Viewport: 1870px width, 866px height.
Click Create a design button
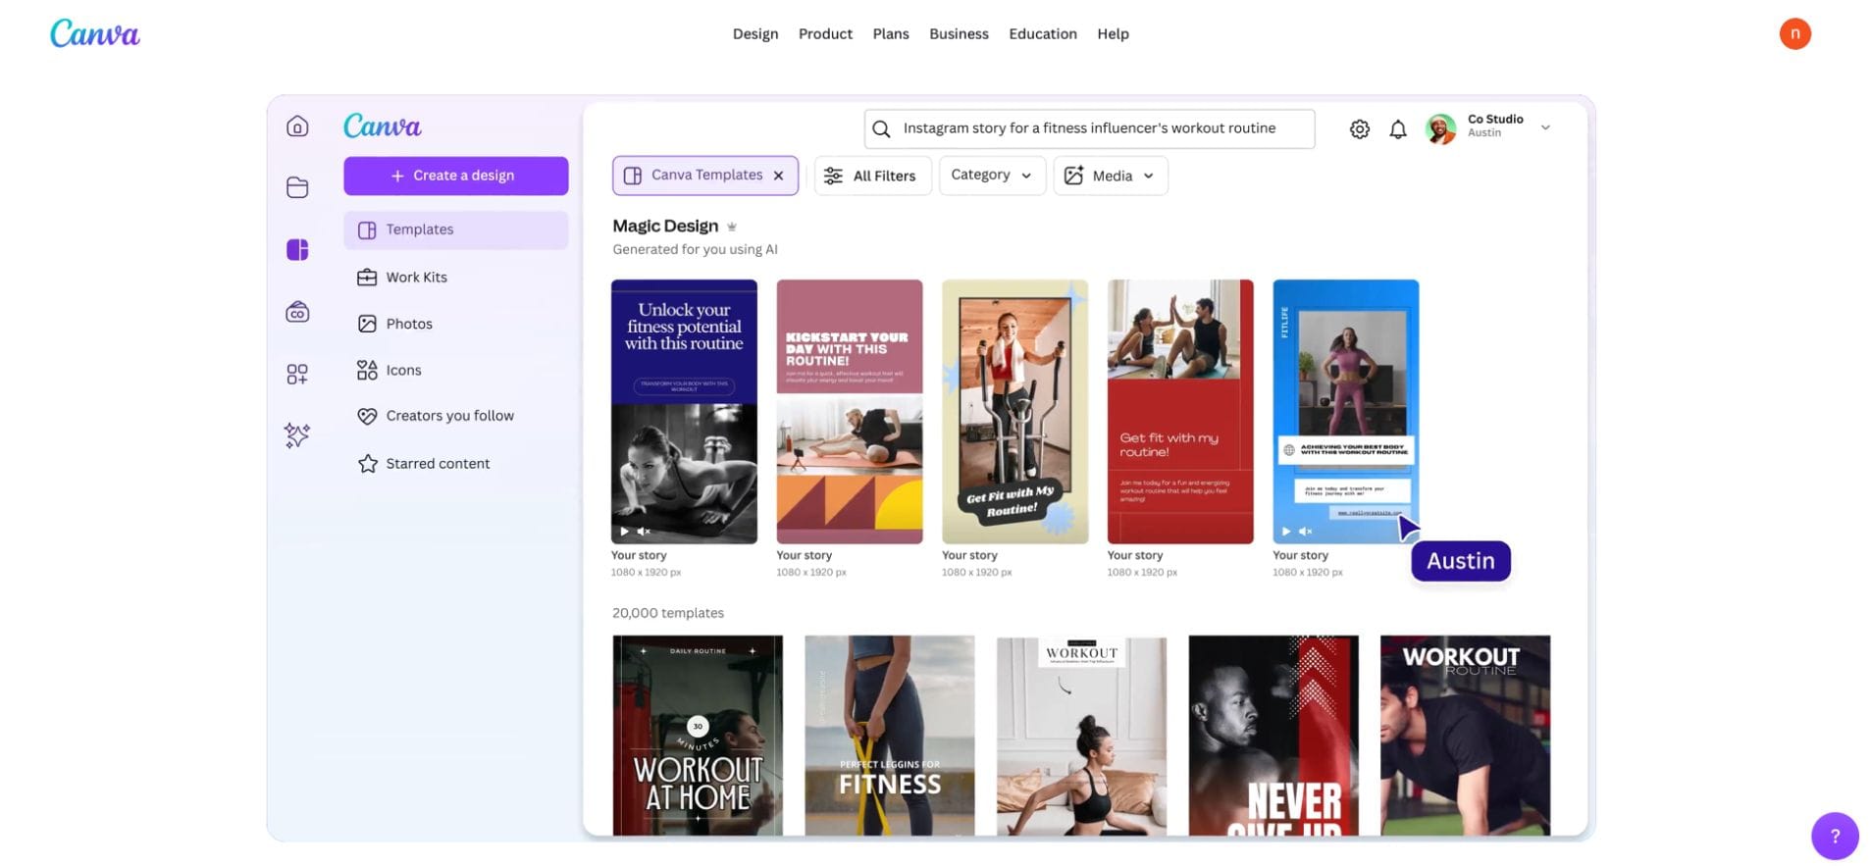pos(455,176)
